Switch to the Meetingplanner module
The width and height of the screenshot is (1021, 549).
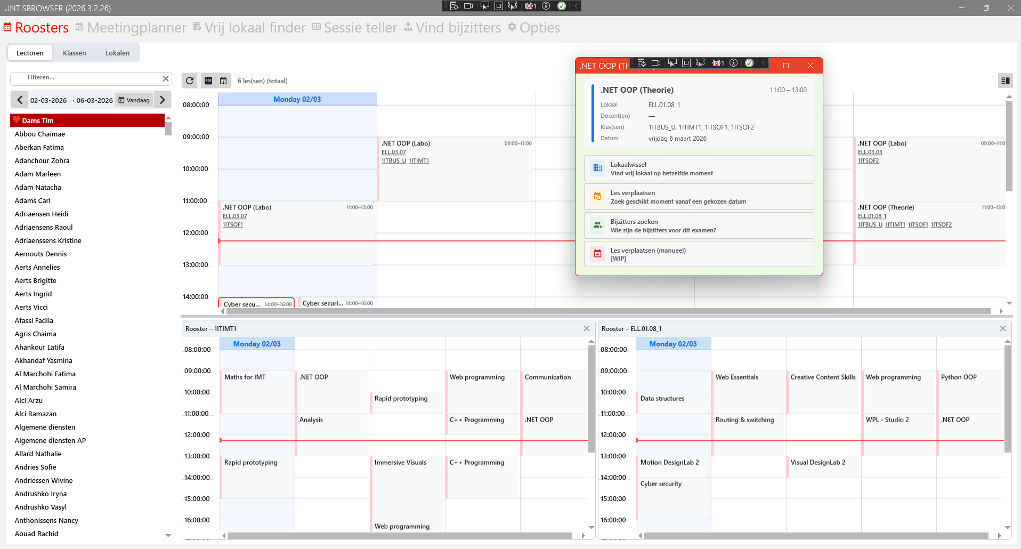pyautogui.click(x=131, y=28)
